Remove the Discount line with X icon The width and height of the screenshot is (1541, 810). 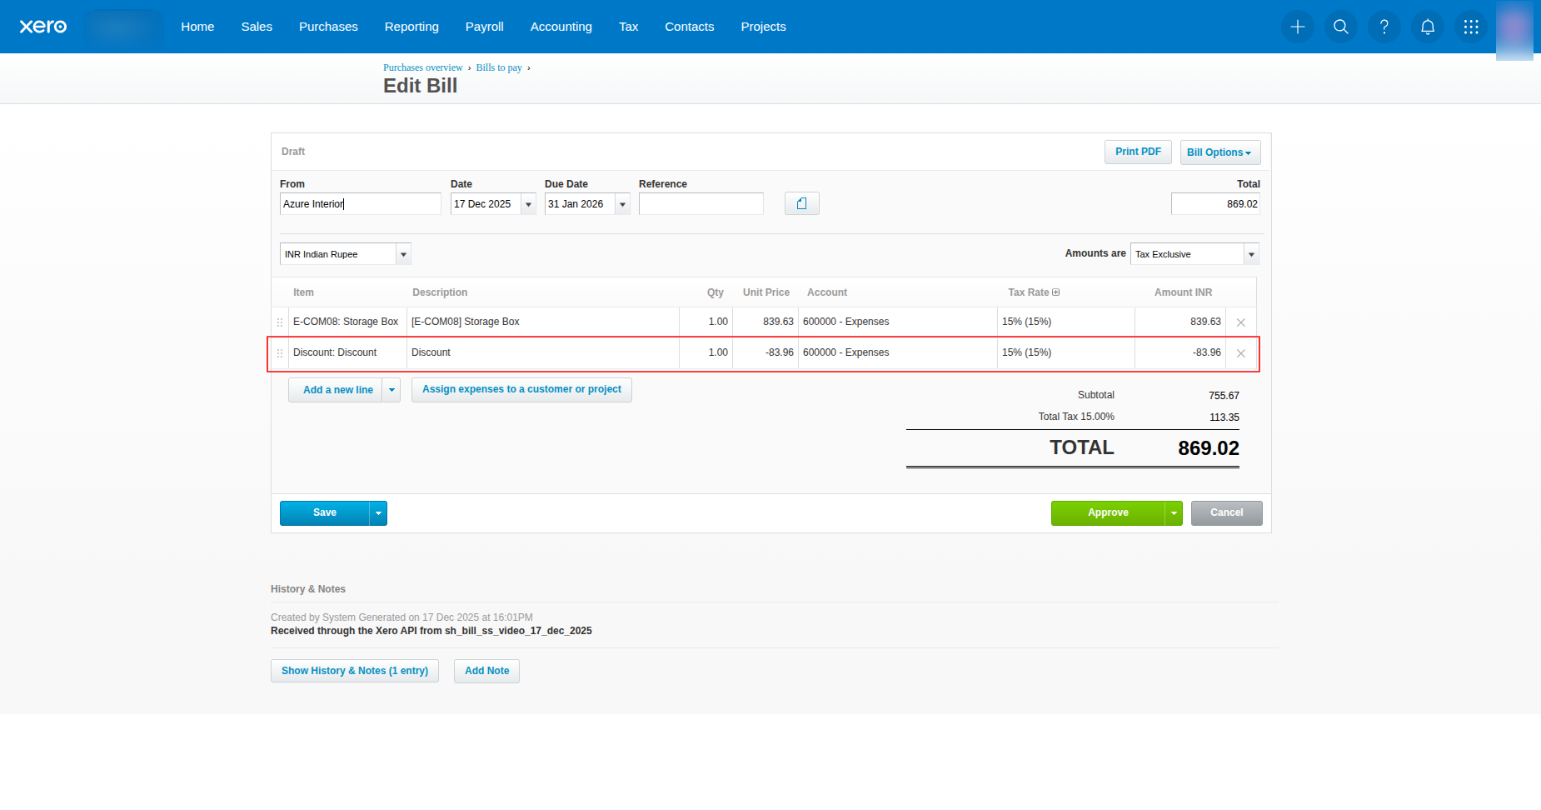[x=1240, y=353]
